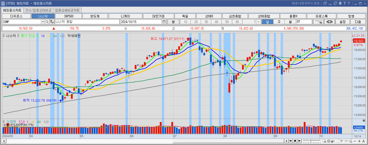Toggle the 120-day moving average label
Screen dimensions: 368x145
pyautogui.click(x=62, y=36)
